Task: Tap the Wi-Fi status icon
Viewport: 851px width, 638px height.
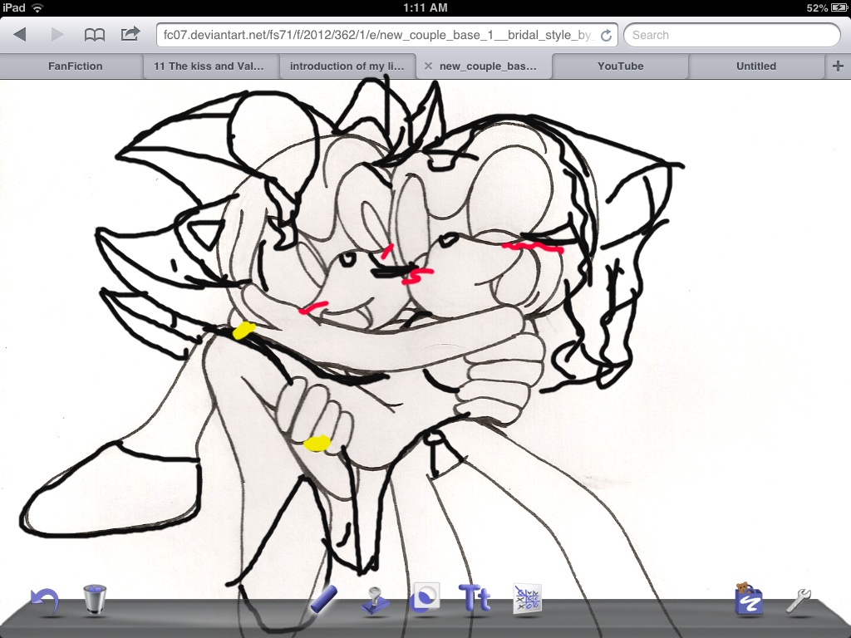Action: (x=37, y=7)
